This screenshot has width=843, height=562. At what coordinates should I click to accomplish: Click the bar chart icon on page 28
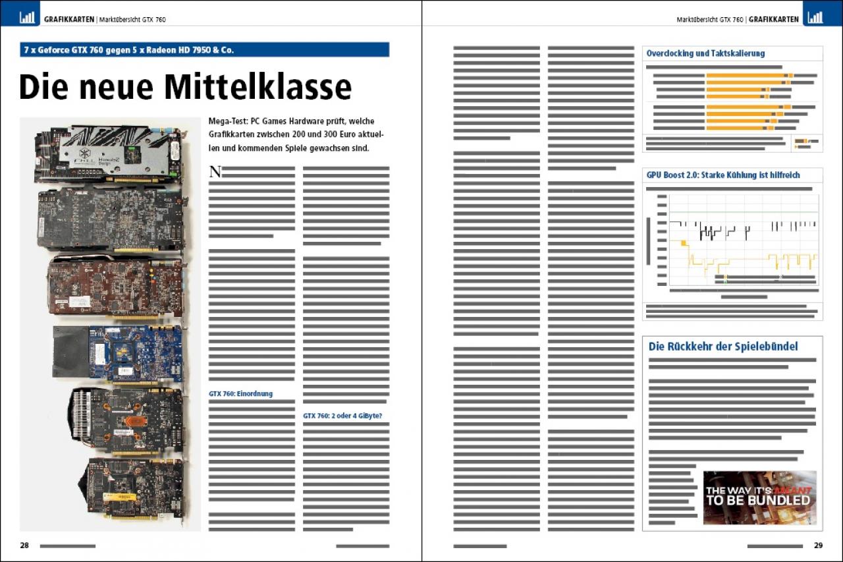pyautogui.click(x=27, y=18)
